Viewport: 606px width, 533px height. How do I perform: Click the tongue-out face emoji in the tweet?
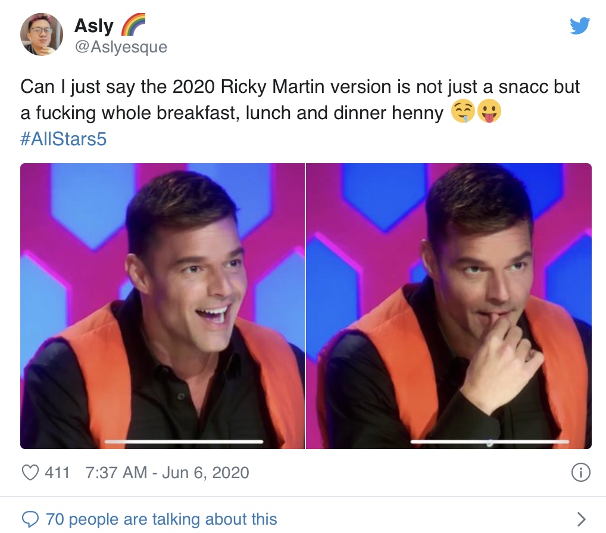pyautogui.click(x=489, y=111)
